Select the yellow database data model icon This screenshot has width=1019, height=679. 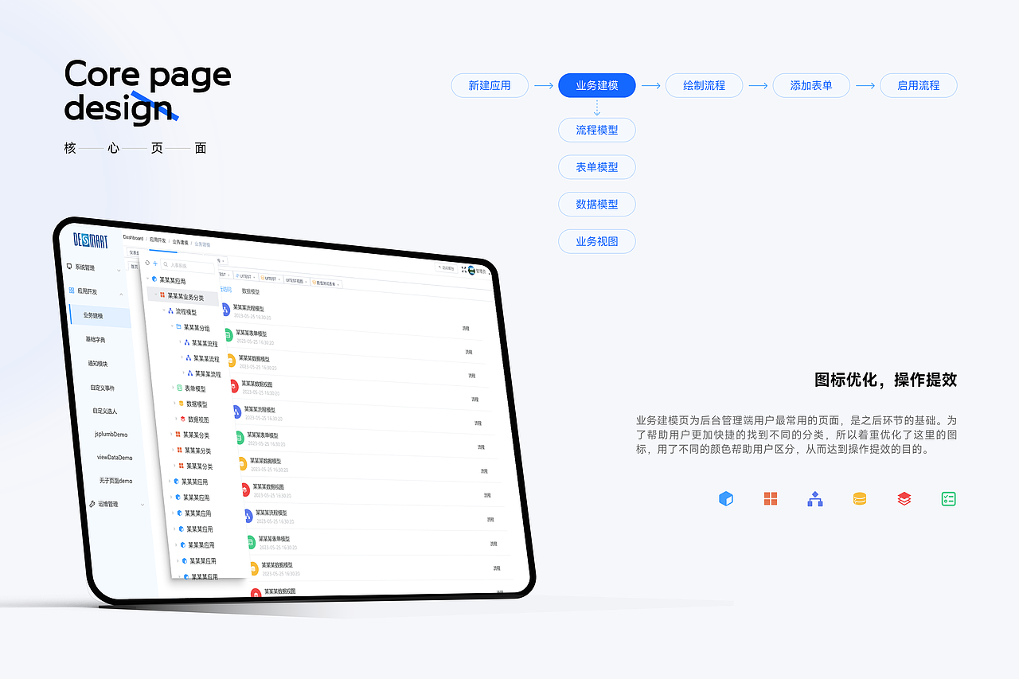click(x=859, y=498)
